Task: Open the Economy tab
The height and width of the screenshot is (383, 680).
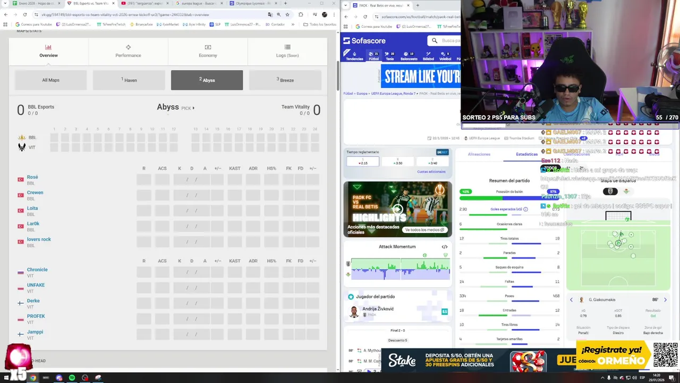Action: pyautogui.click(x=208, y=52)
